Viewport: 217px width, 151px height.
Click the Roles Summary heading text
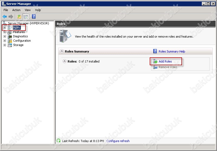(x=77, y=51)
